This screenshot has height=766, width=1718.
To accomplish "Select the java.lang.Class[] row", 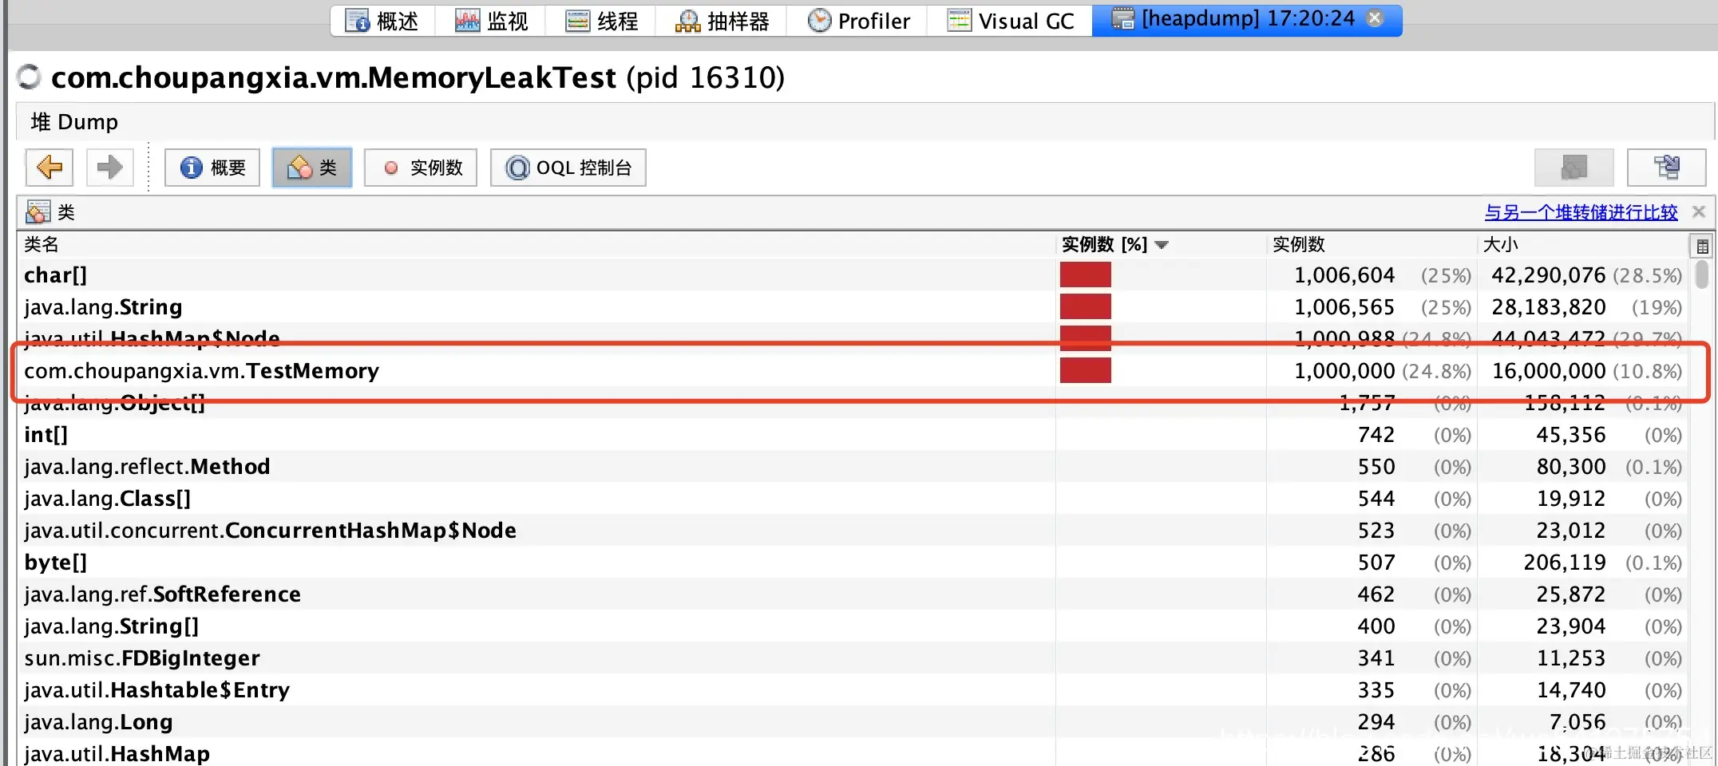I will [853, 498].
